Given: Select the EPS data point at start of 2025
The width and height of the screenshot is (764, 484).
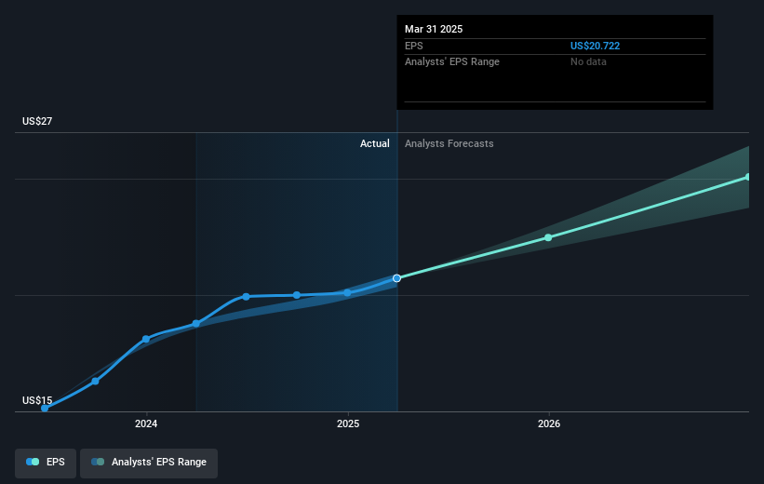Looking at the screenshot, I should pos(347,293).
